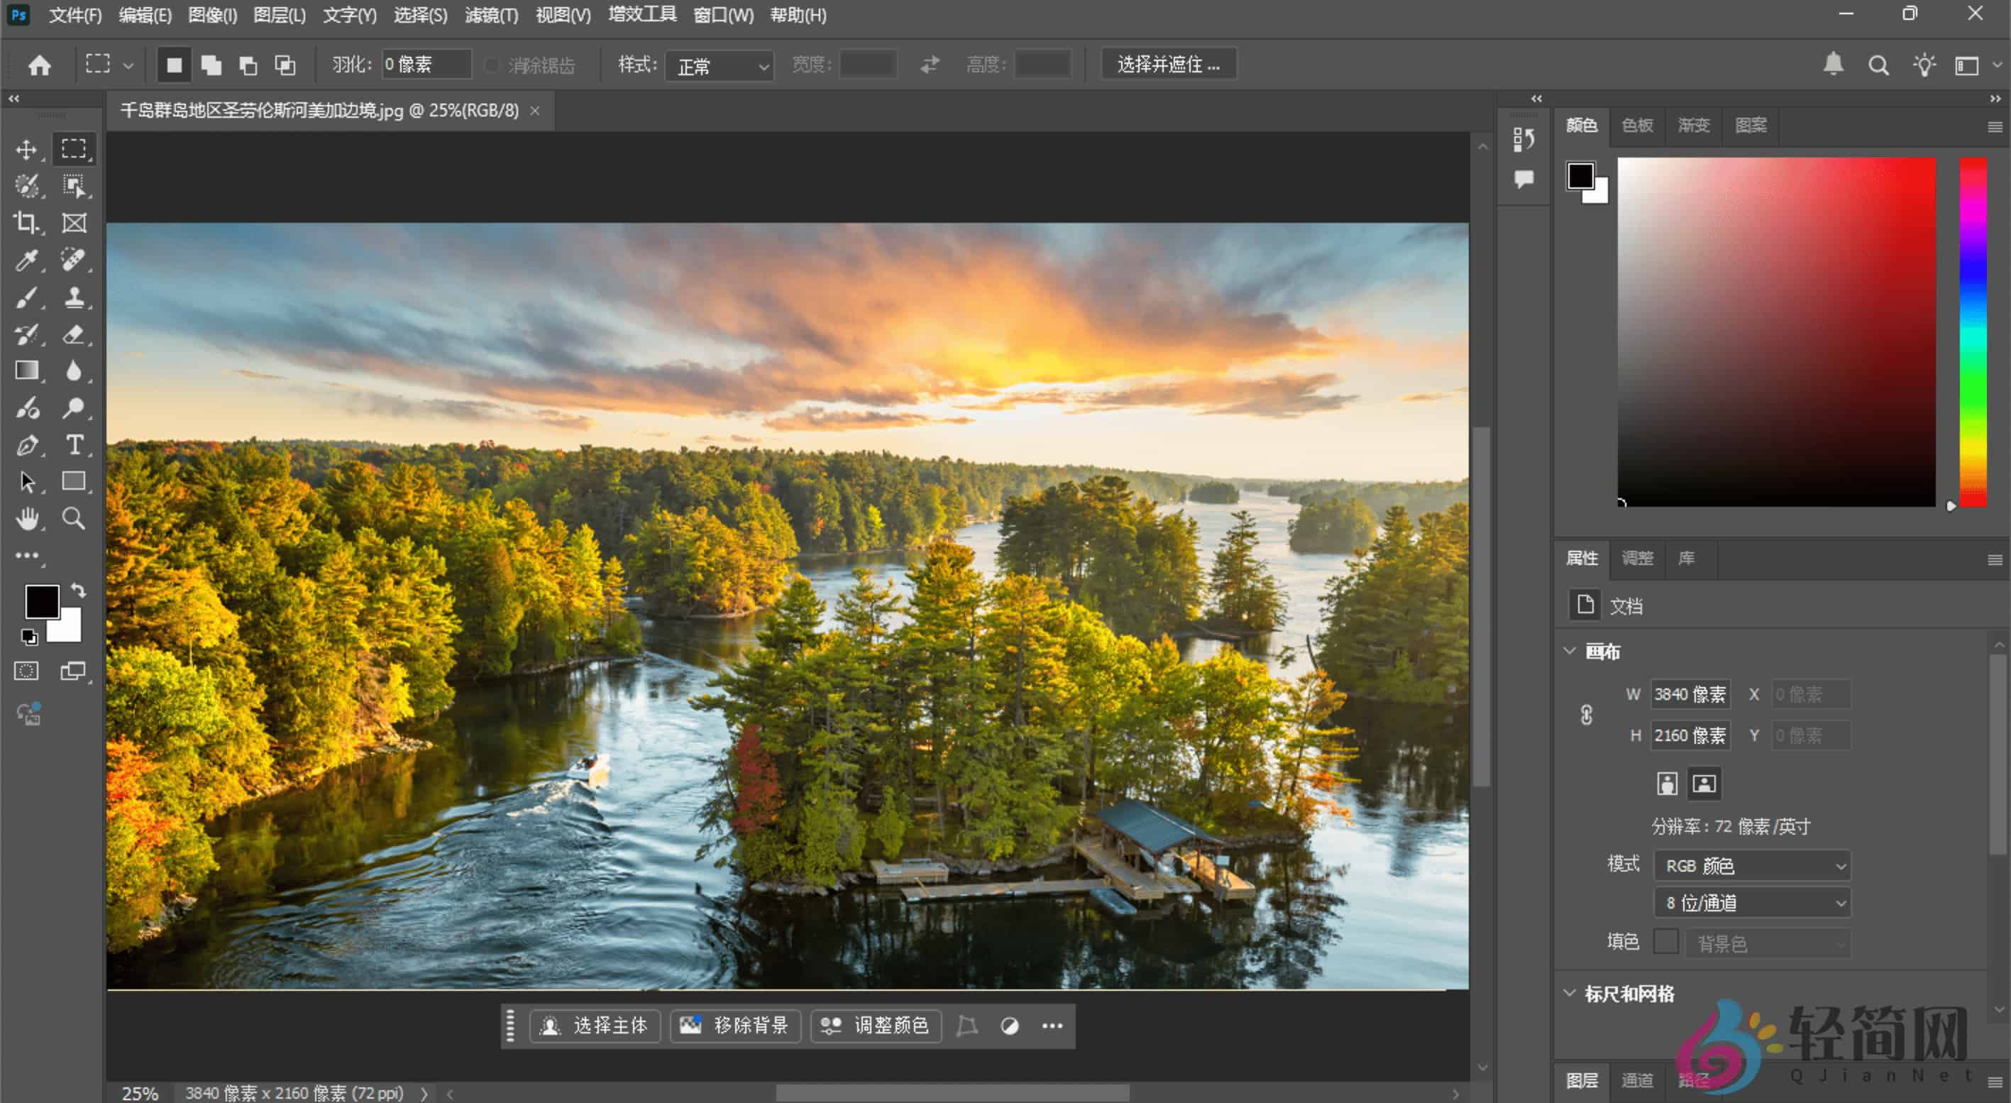The height and width of the screenshot is (1103, 2011).
Task: Open the 滤镜 menu
Action: (491, 15)
